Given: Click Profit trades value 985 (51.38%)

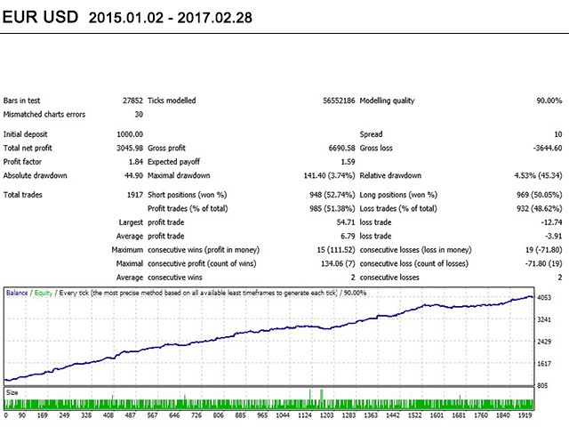Looking at the screenshot, I should [332, 209].
